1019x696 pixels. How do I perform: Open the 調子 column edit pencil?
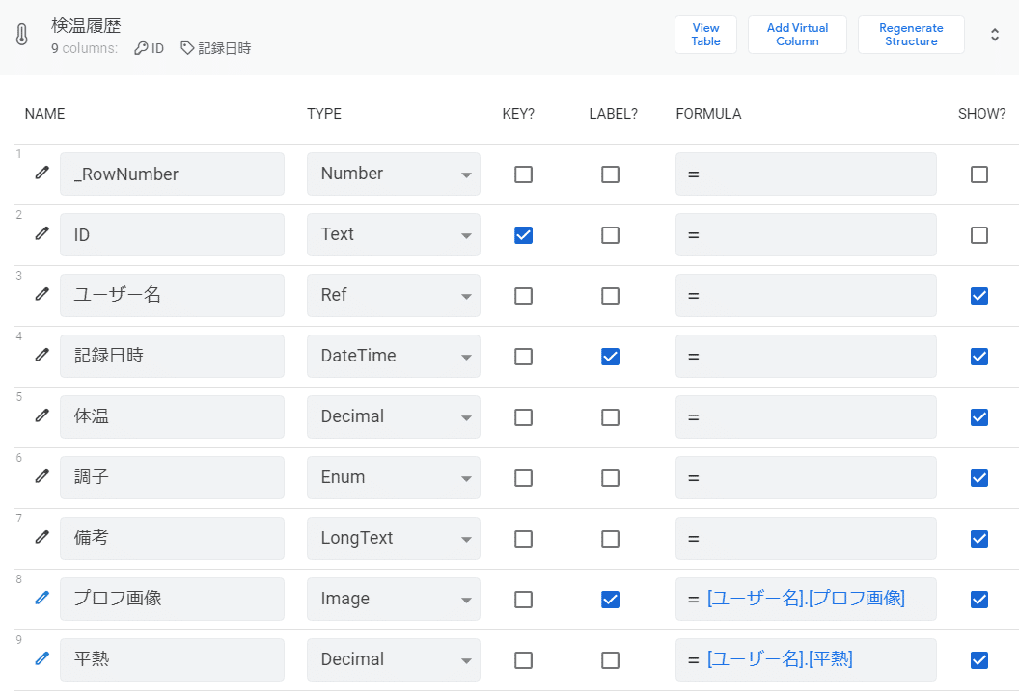[x=41, y=477]
